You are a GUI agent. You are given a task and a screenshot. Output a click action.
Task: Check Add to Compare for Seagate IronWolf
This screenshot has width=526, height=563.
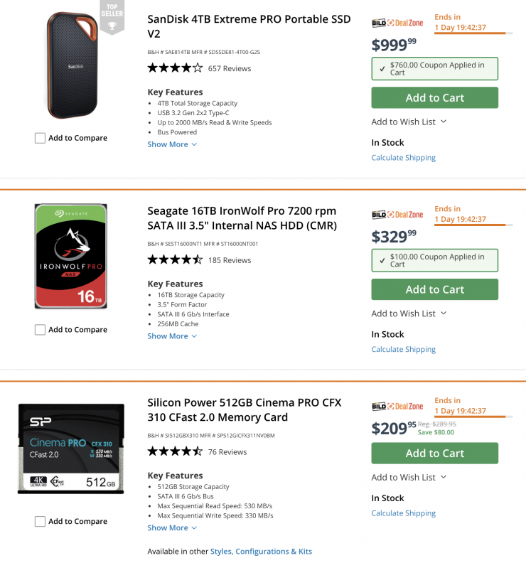point(41,330)
